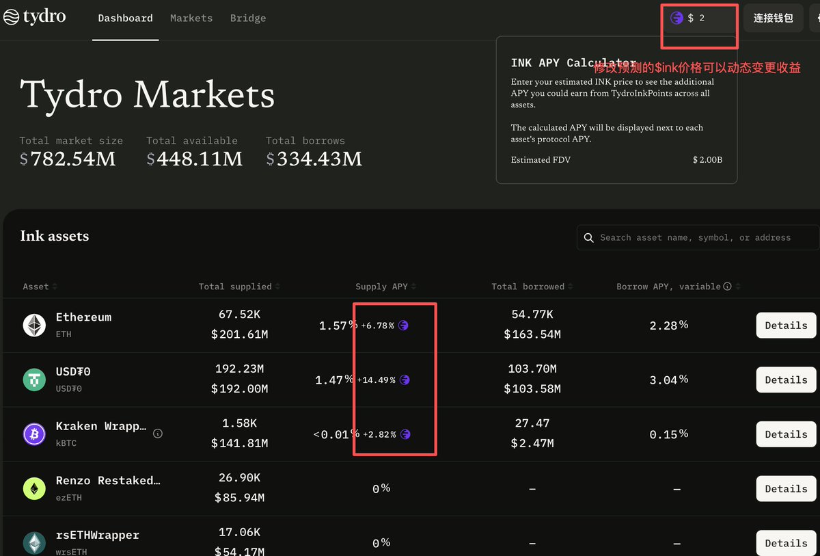This screenshot has width=820, height=556.
Task: Go to the Bridge tab
Action: coord(248,18)
